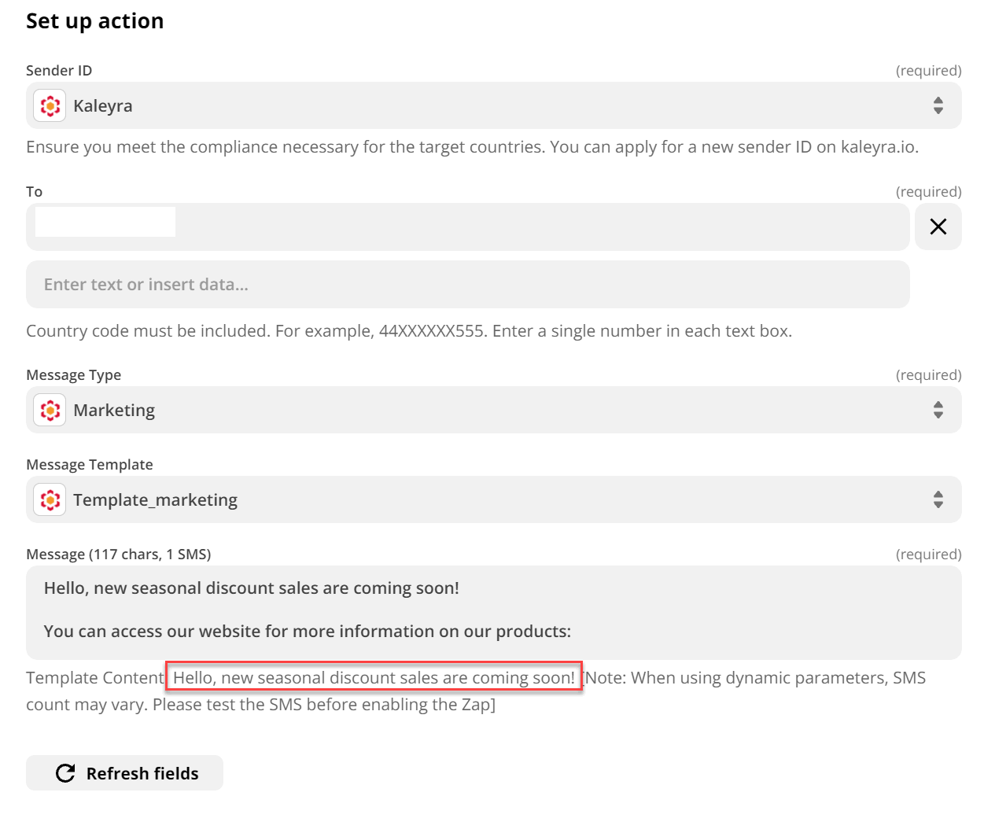Click the logo icon beside Template_marketing
This screenshot has width=984, height=818.
50,499
